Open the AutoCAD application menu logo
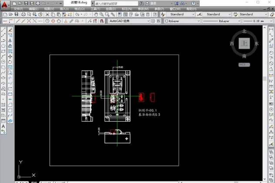Viewport: 275px width, 183px height. 4,5
